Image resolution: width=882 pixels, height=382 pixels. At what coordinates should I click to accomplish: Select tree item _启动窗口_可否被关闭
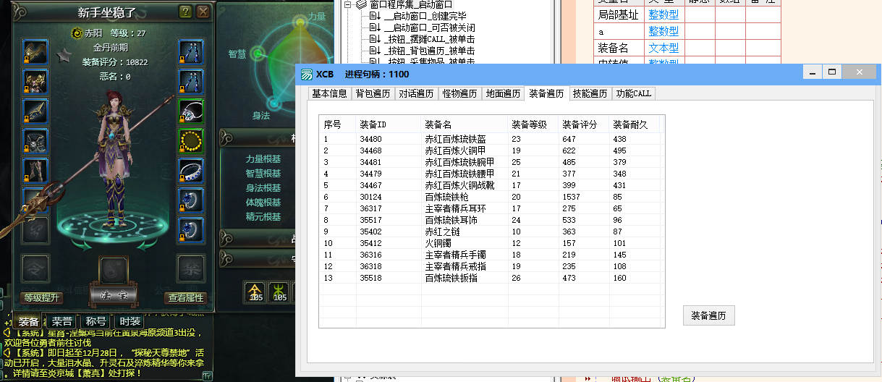tap(429, 27)
